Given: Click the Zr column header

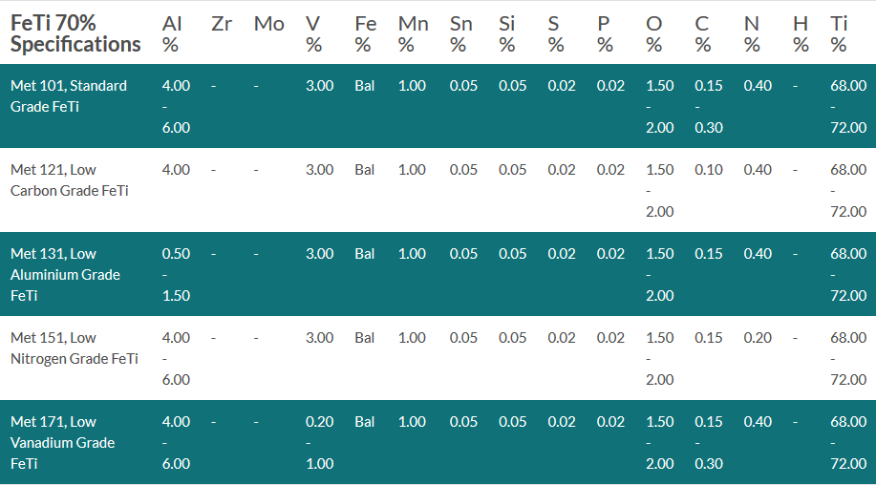Looking at the screenshot, I should tap(222, 24).
